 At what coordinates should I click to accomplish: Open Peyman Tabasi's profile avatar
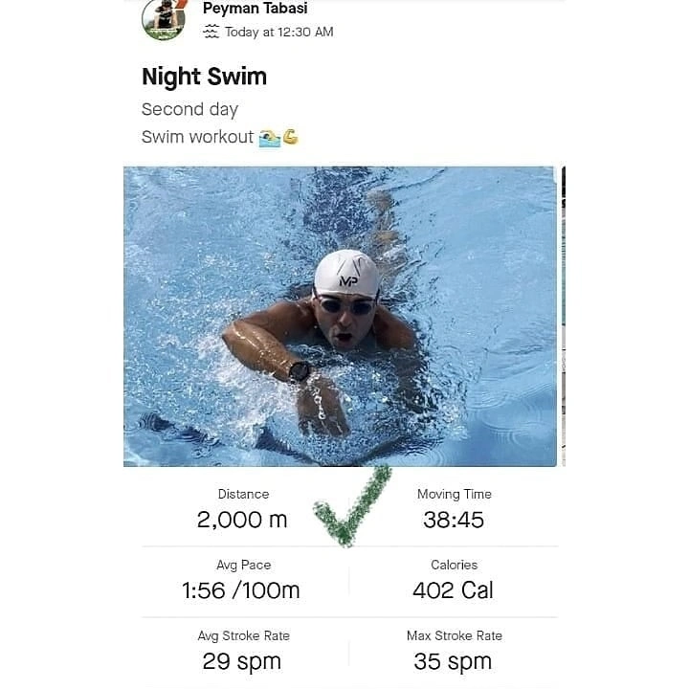click(164, 20)
